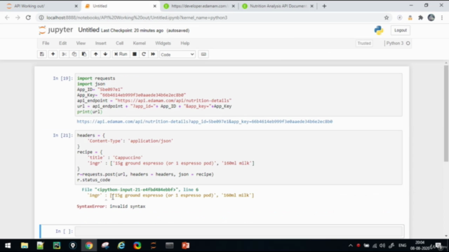This screenshot has height=252, width=449.
Task: Click the Logout button
Action: tap(401, 30)
